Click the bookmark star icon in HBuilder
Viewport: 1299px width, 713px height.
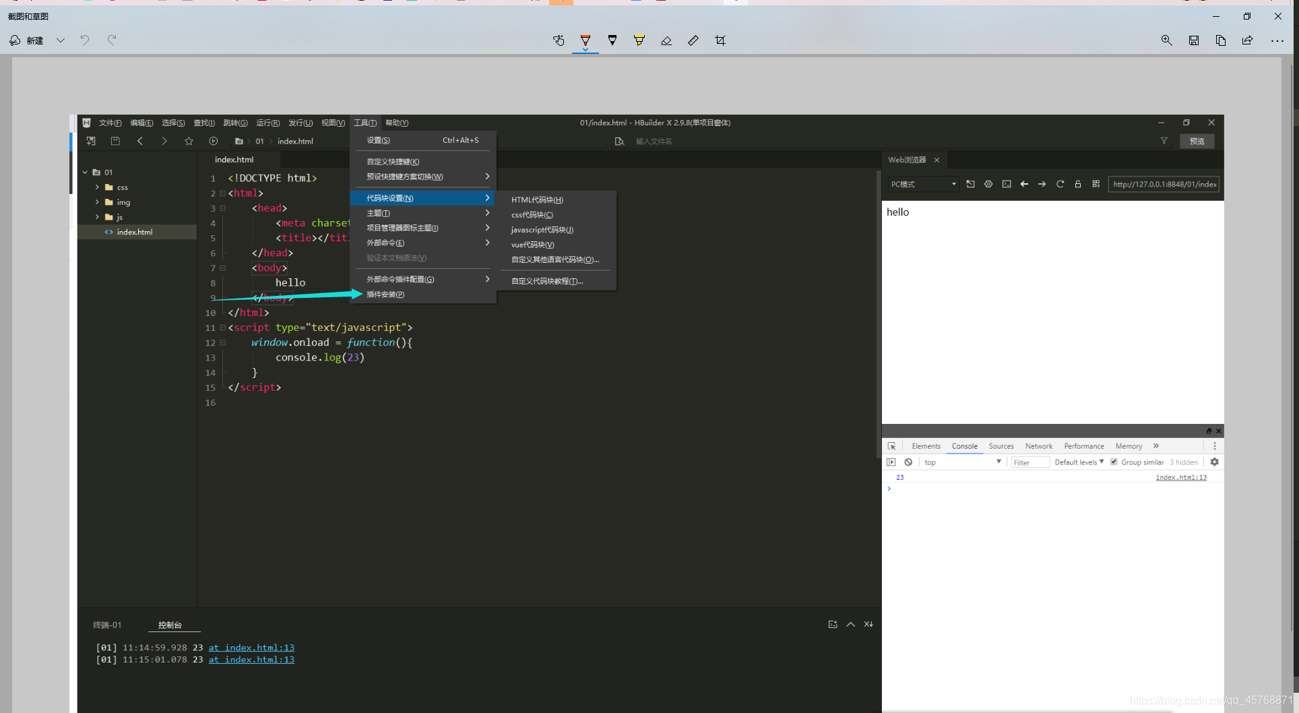(x=189, y=141)
